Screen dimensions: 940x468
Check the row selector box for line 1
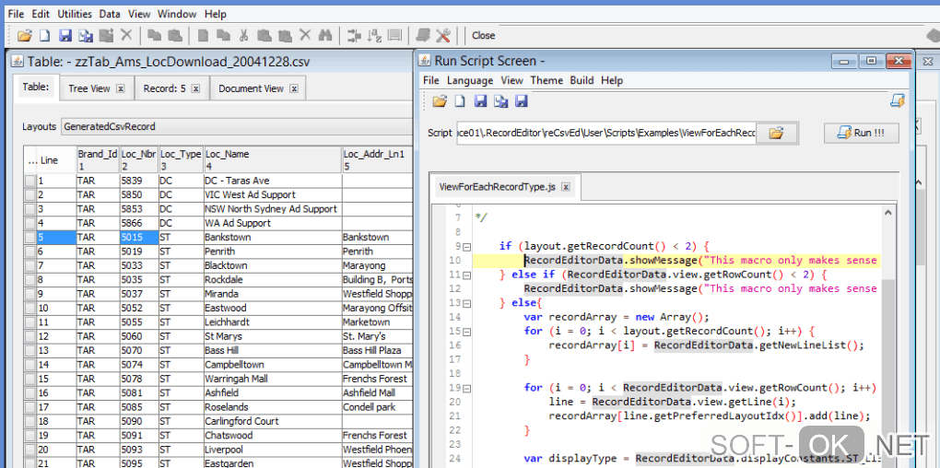click(x=30, y=181)
